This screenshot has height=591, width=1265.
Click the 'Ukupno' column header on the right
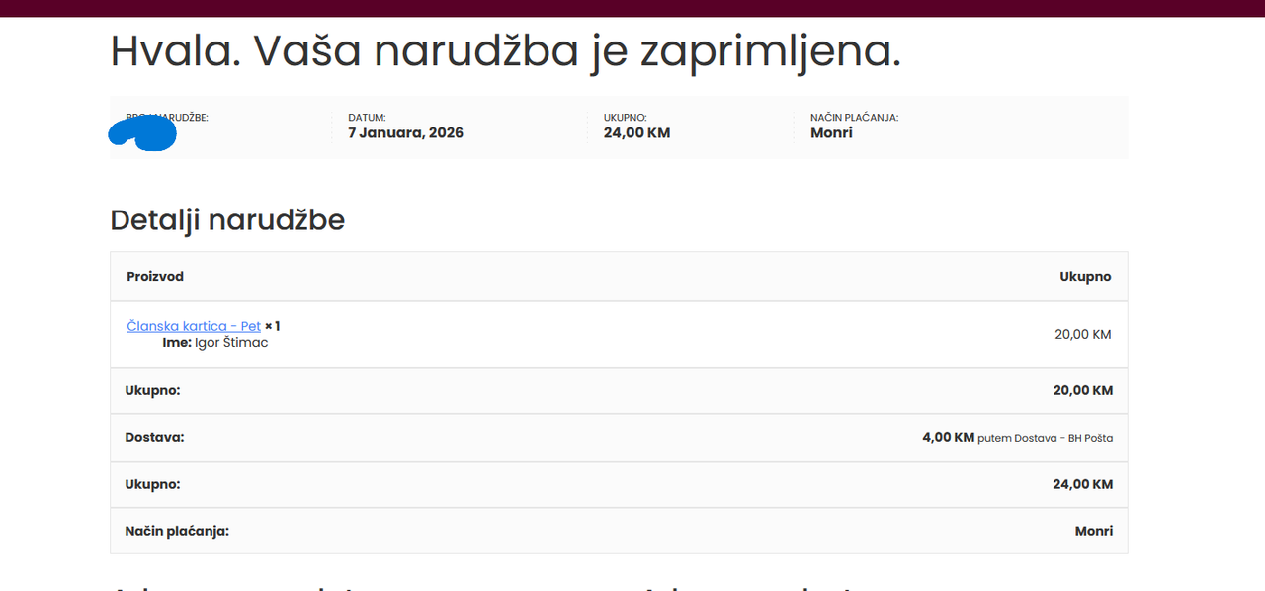pyautogui.click(x=1085, y=277)
